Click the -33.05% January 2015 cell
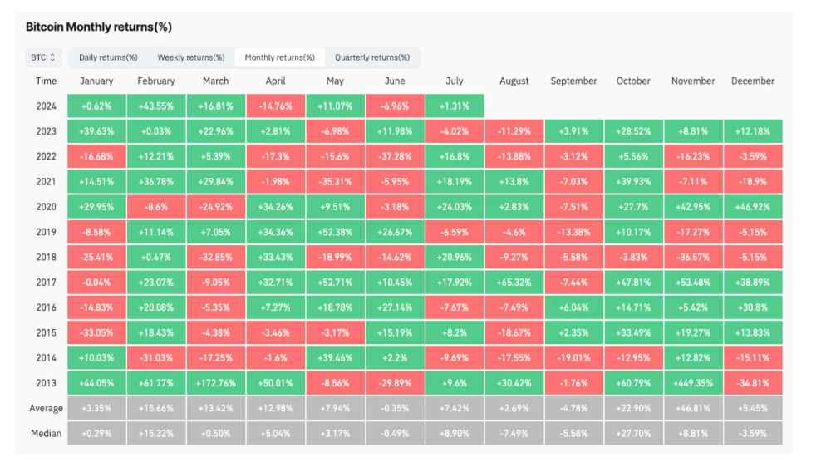Screen dimensions: 821x467 pyautogui.click(x=96, y=333)
